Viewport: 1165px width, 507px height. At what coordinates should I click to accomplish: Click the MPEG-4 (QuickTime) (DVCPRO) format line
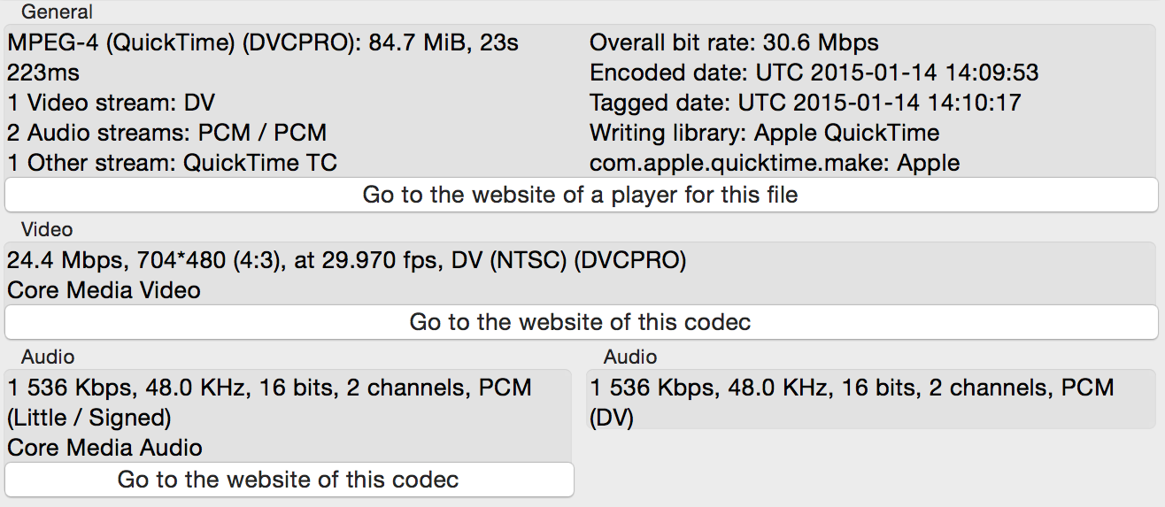tap(262, 42)
